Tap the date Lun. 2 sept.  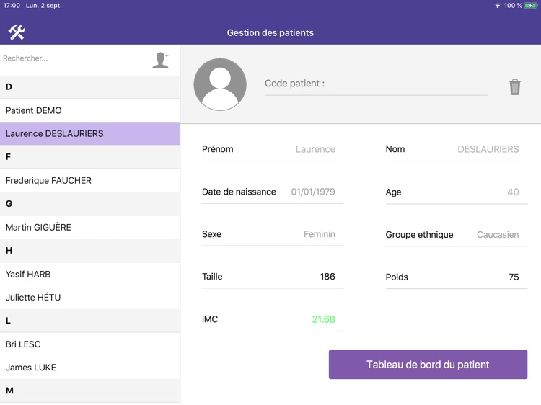coord(43,6)
